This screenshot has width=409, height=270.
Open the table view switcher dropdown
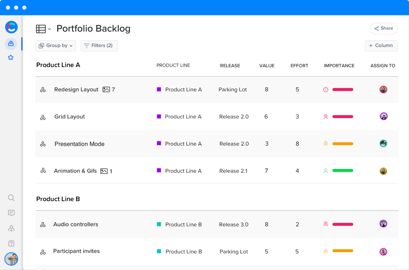(x=43, y=29)
